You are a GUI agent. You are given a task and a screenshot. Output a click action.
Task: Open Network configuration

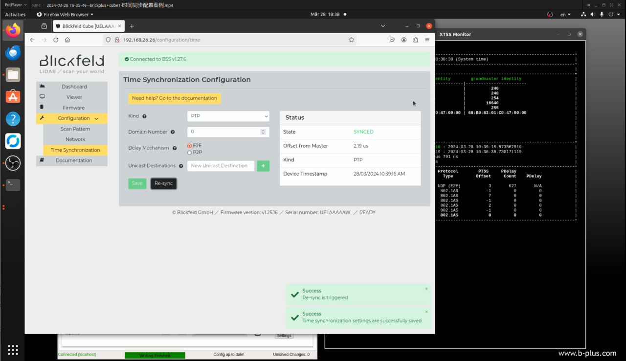point(75,139)
